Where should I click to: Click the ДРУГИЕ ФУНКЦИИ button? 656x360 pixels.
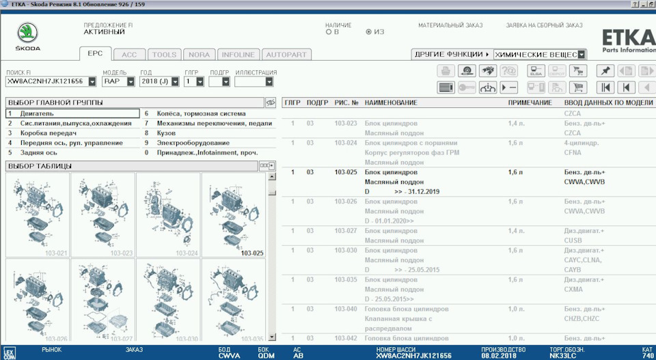click(x=451, y=54)
